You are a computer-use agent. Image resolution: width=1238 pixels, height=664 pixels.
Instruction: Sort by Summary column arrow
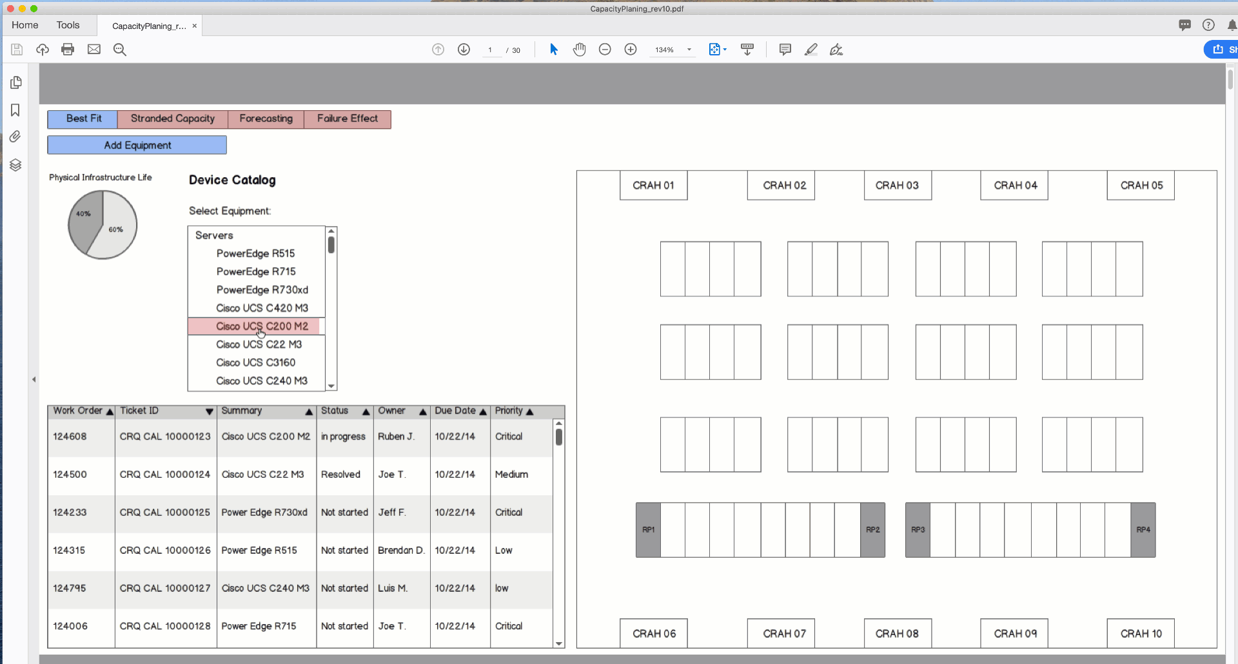pyautogui.click(x=309, y=412)
